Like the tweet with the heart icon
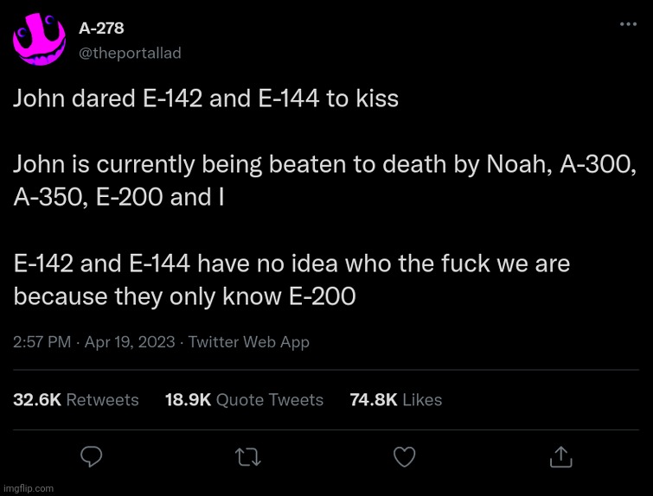 click(x=404, y=455)
